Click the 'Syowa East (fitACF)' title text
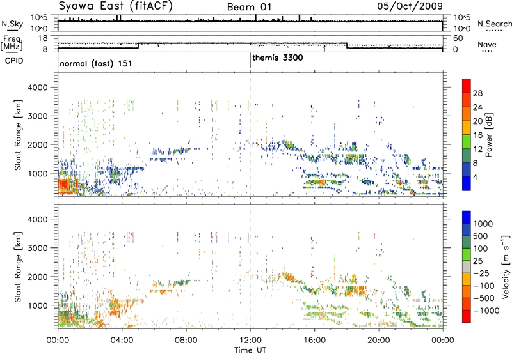This screenshot has width=512, height=354. click(116, 6)
